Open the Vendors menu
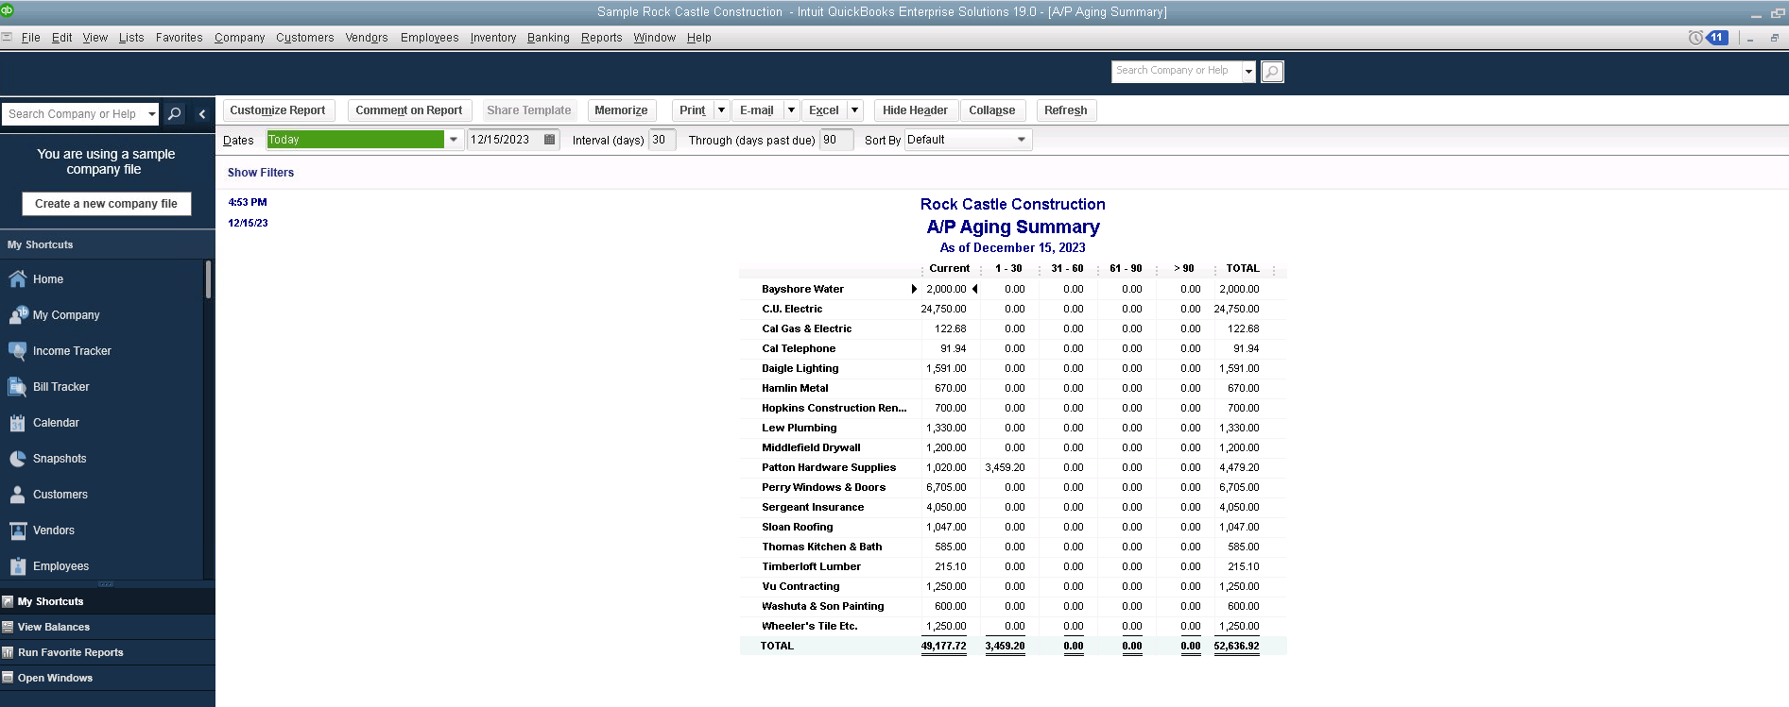Viewport: 1789px width, 707px height. pos(366,38)
